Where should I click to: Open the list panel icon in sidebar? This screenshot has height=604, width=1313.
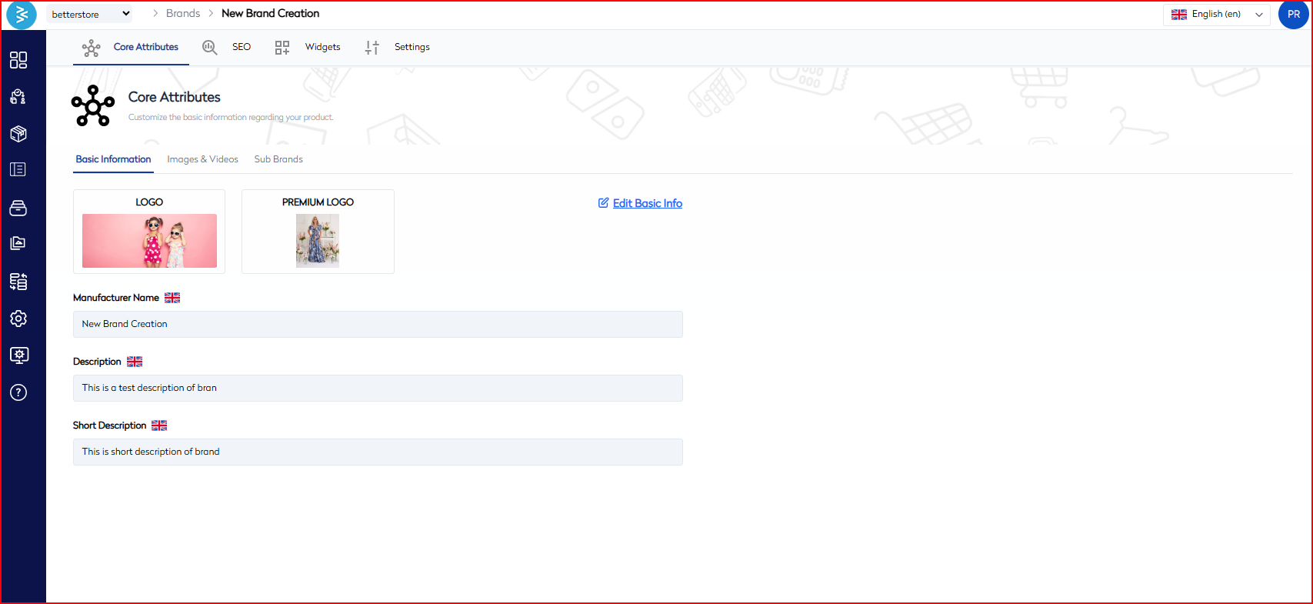(x=18, y=169)
